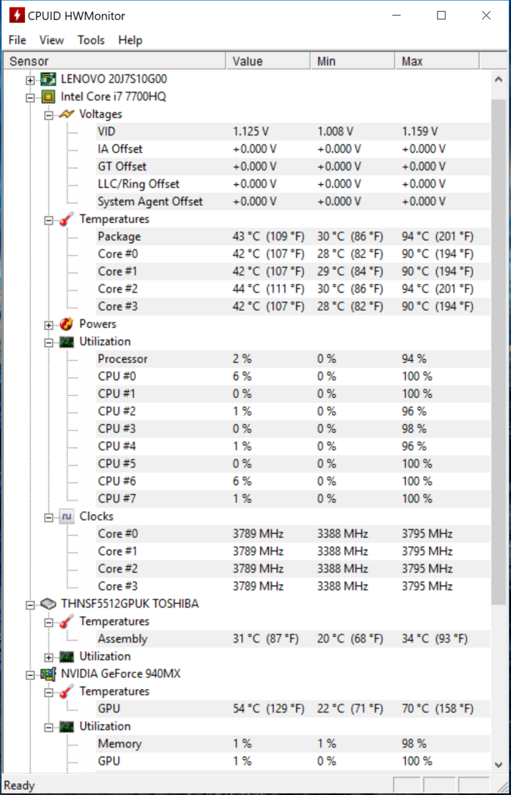Click the CPU Temperatures thermometer icon
The width and height of the screenshot is (511, 795).
click(67, 219)
